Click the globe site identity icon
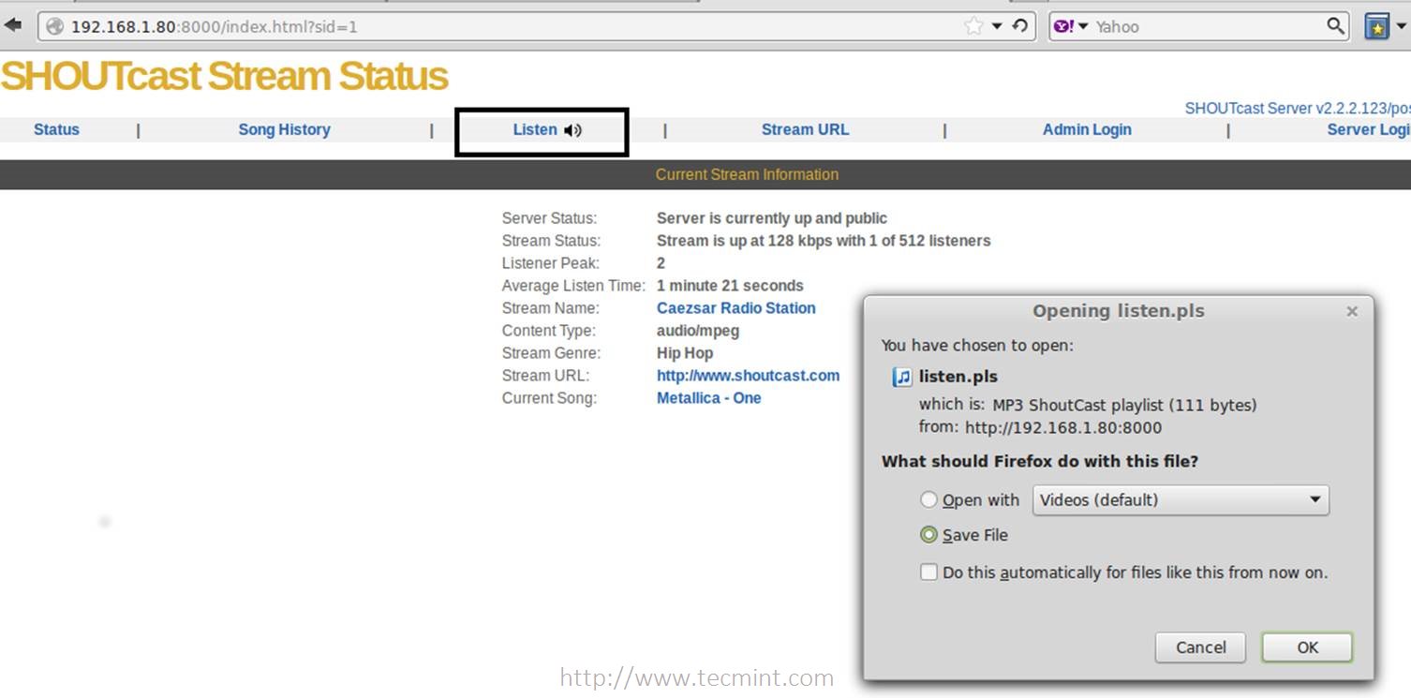This screenshot has height=698, width=1411. [54, 26]
